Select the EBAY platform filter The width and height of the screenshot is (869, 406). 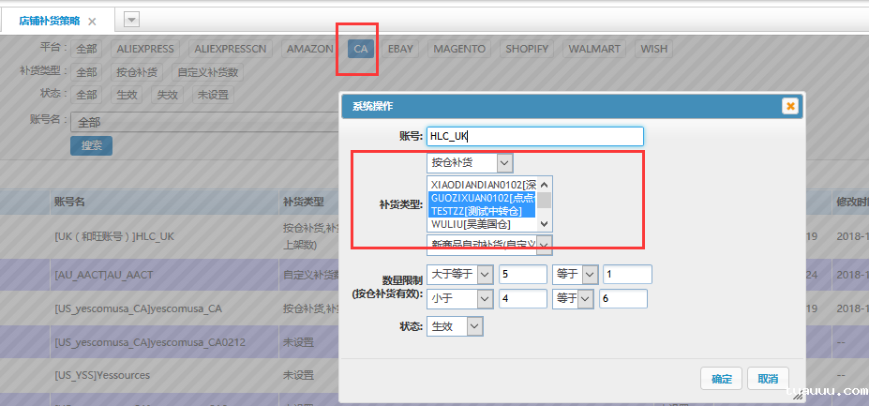[400, 48]
